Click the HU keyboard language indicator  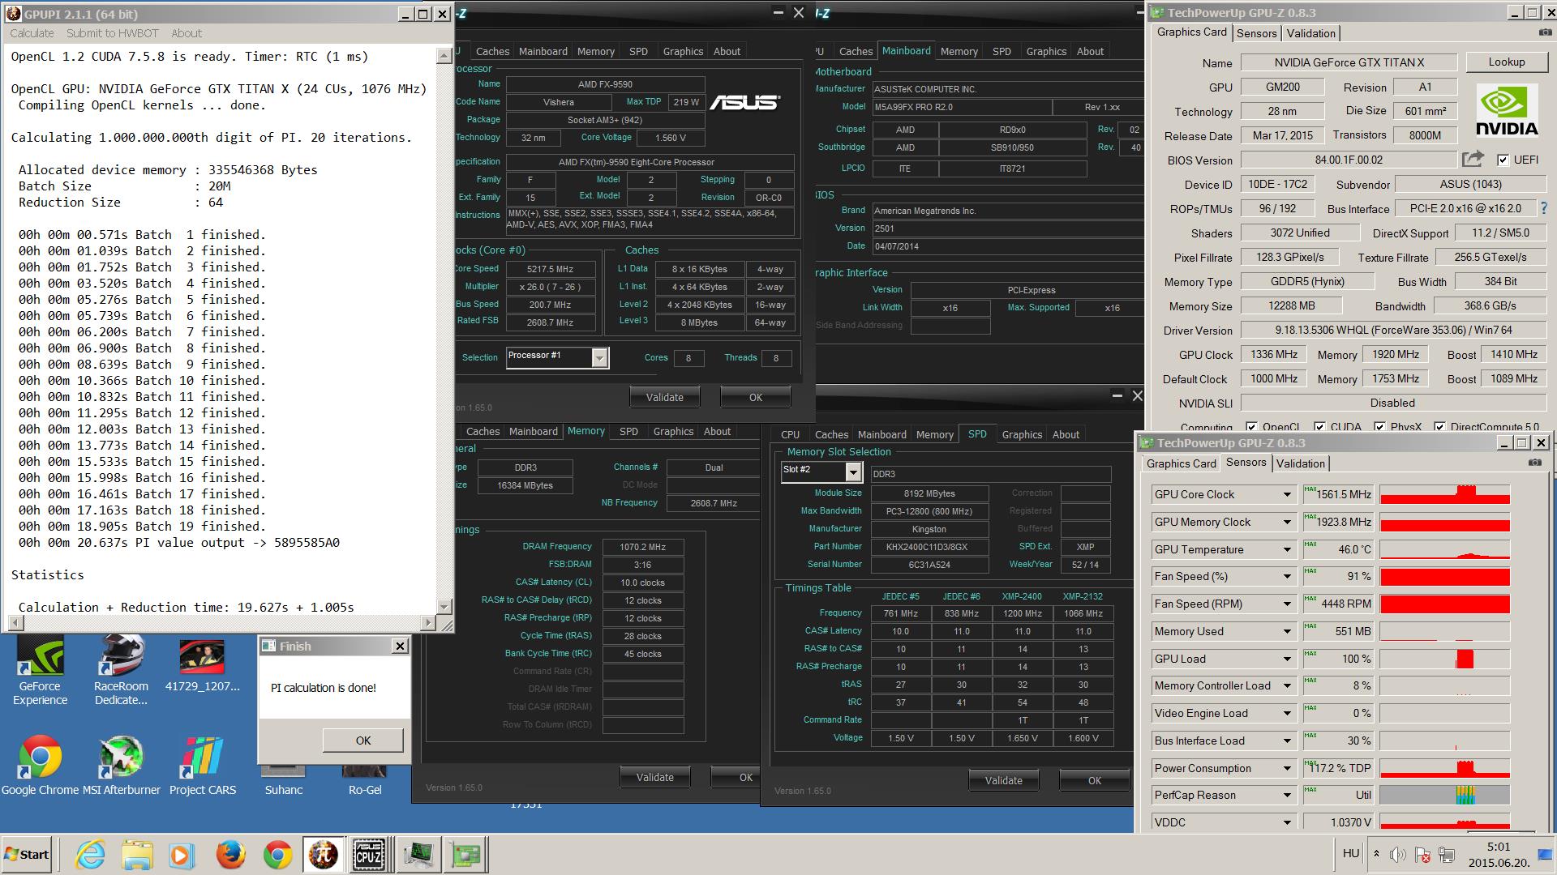click(x=1350, y=853)
